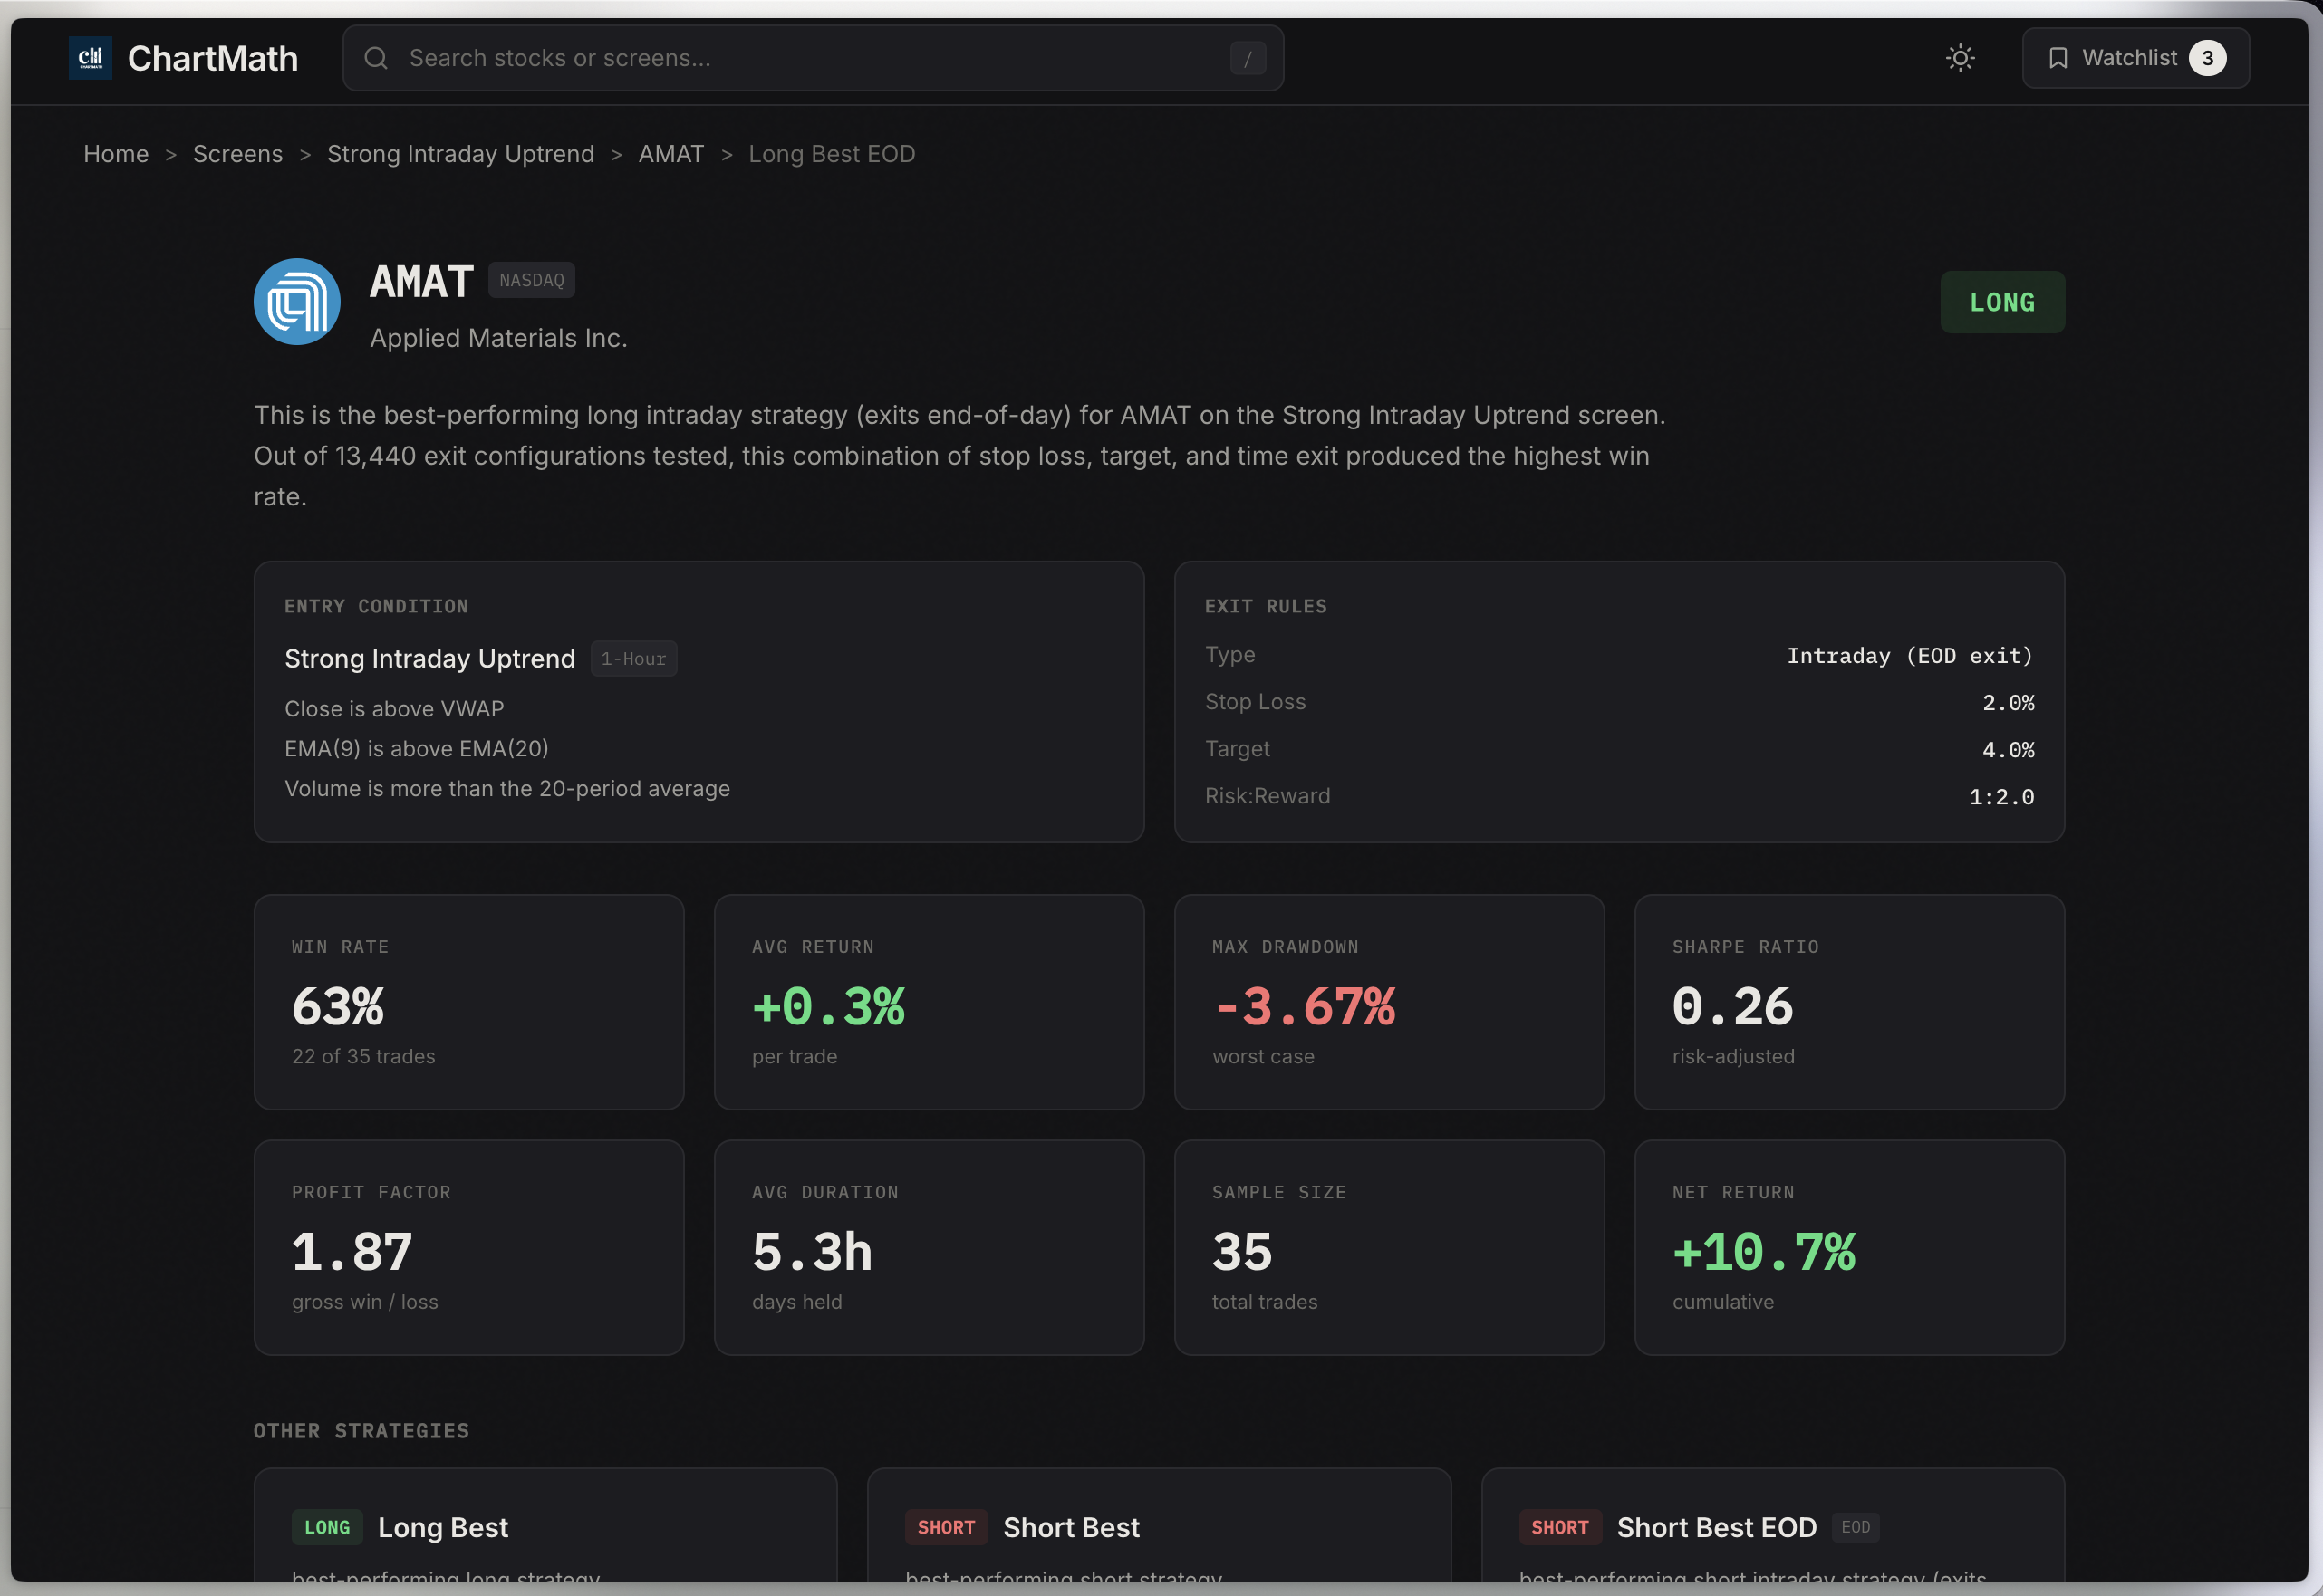The width and height of the screenshot is (2323, 1596).
Task: Open Strong Intraday Uptrend breadcrumb
Action: [x=460, y=153]
